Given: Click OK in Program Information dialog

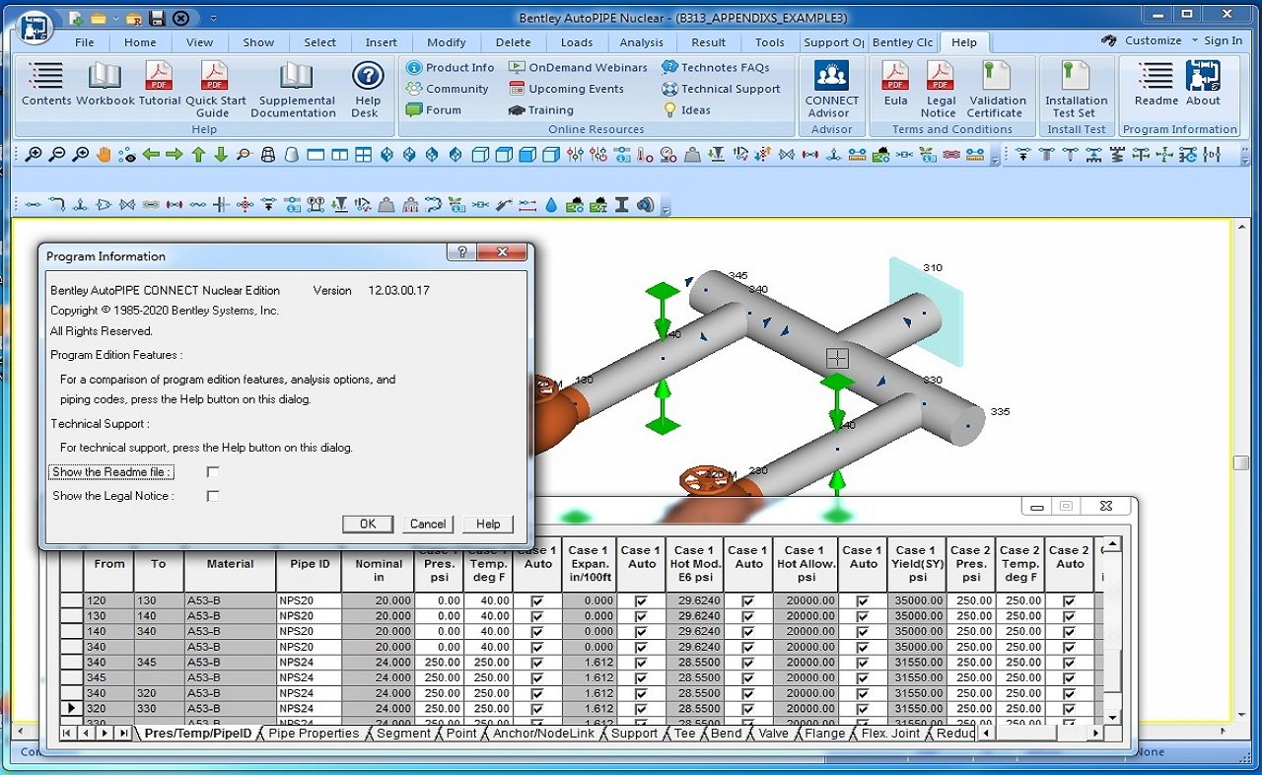Looking at the screenshot, I should tap(368, 524).
